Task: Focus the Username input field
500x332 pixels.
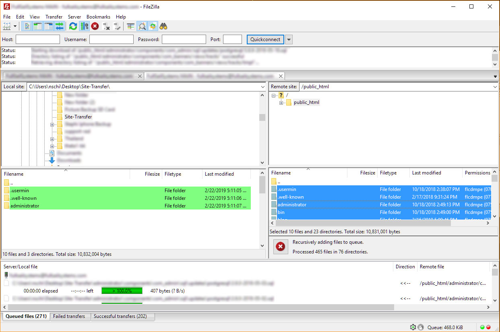Action: pos(112,39)
